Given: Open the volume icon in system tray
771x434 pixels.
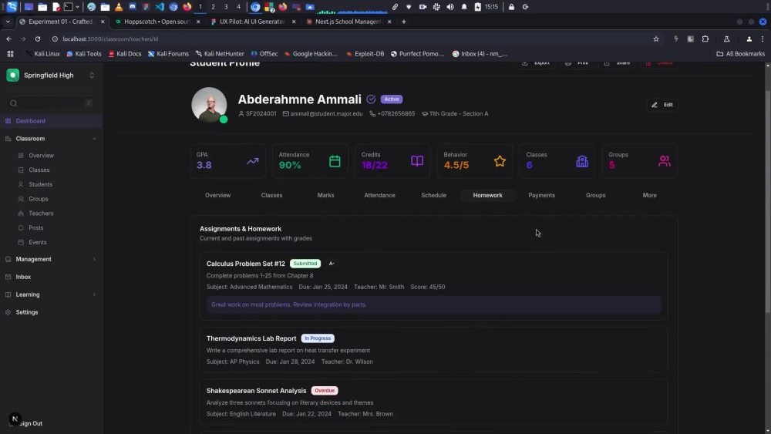Looking at the screenshot, I should point(450,7).
